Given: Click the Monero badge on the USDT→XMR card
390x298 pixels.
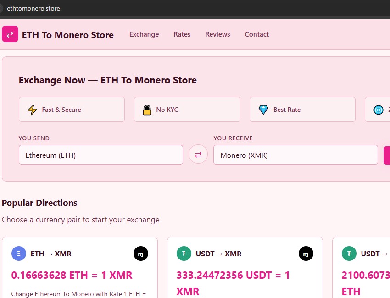Looking at the screenshot, I should 306,254.
